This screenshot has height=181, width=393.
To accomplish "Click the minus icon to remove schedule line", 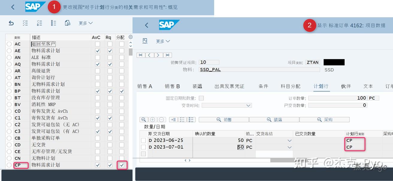I will (161, 119).
